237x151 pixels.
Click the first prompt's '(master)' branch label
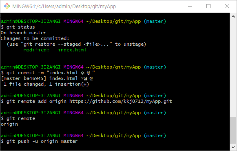click(x=155, y=21)
